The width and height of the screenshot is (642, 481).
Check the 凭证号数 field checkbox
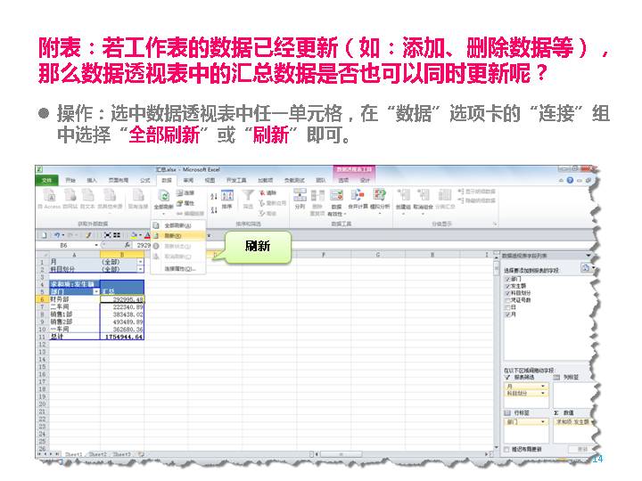click(x=507, y=300)
